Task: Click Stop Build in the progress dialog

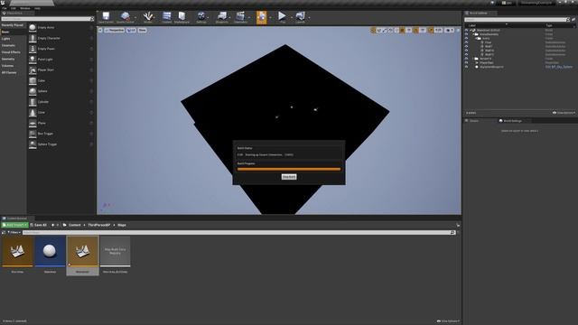Action: pyautogui.click(x=289, y=177)
